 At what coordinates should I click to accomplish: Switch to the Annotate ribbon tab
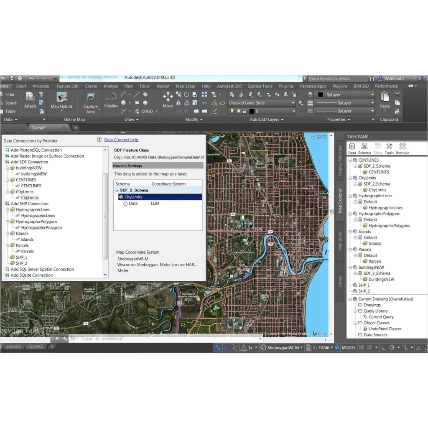[41, 86]
